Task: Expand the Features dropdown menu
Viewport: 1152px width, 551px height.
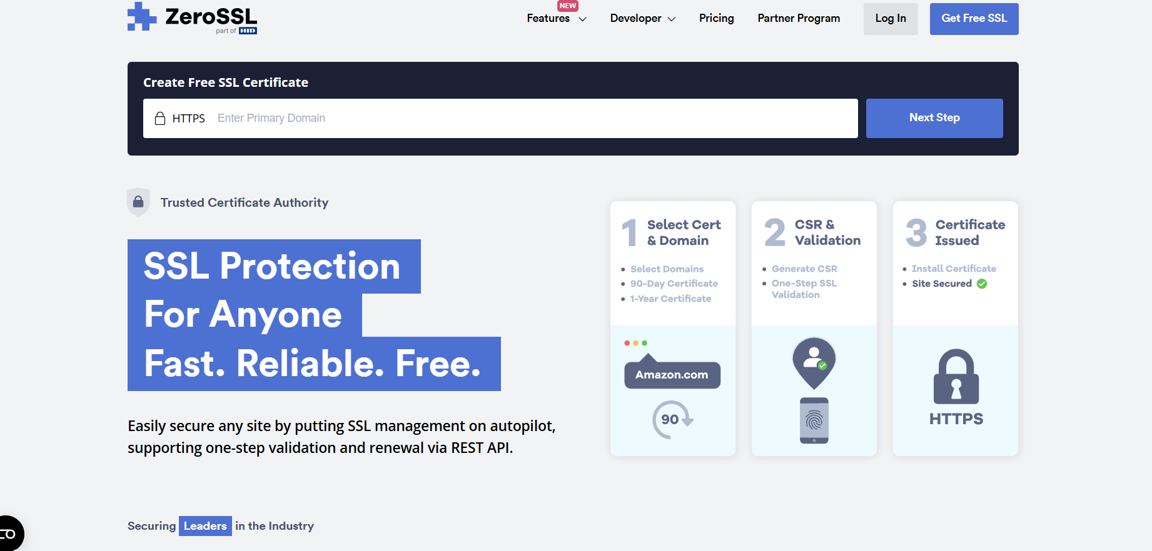Action: (x=557, y=19)
